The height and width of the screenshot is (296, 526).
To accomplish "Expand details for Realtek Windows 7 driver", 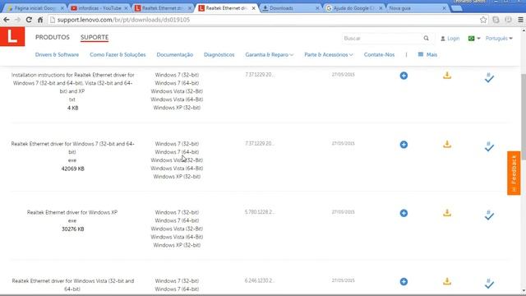I will click(x=404, y=145).
